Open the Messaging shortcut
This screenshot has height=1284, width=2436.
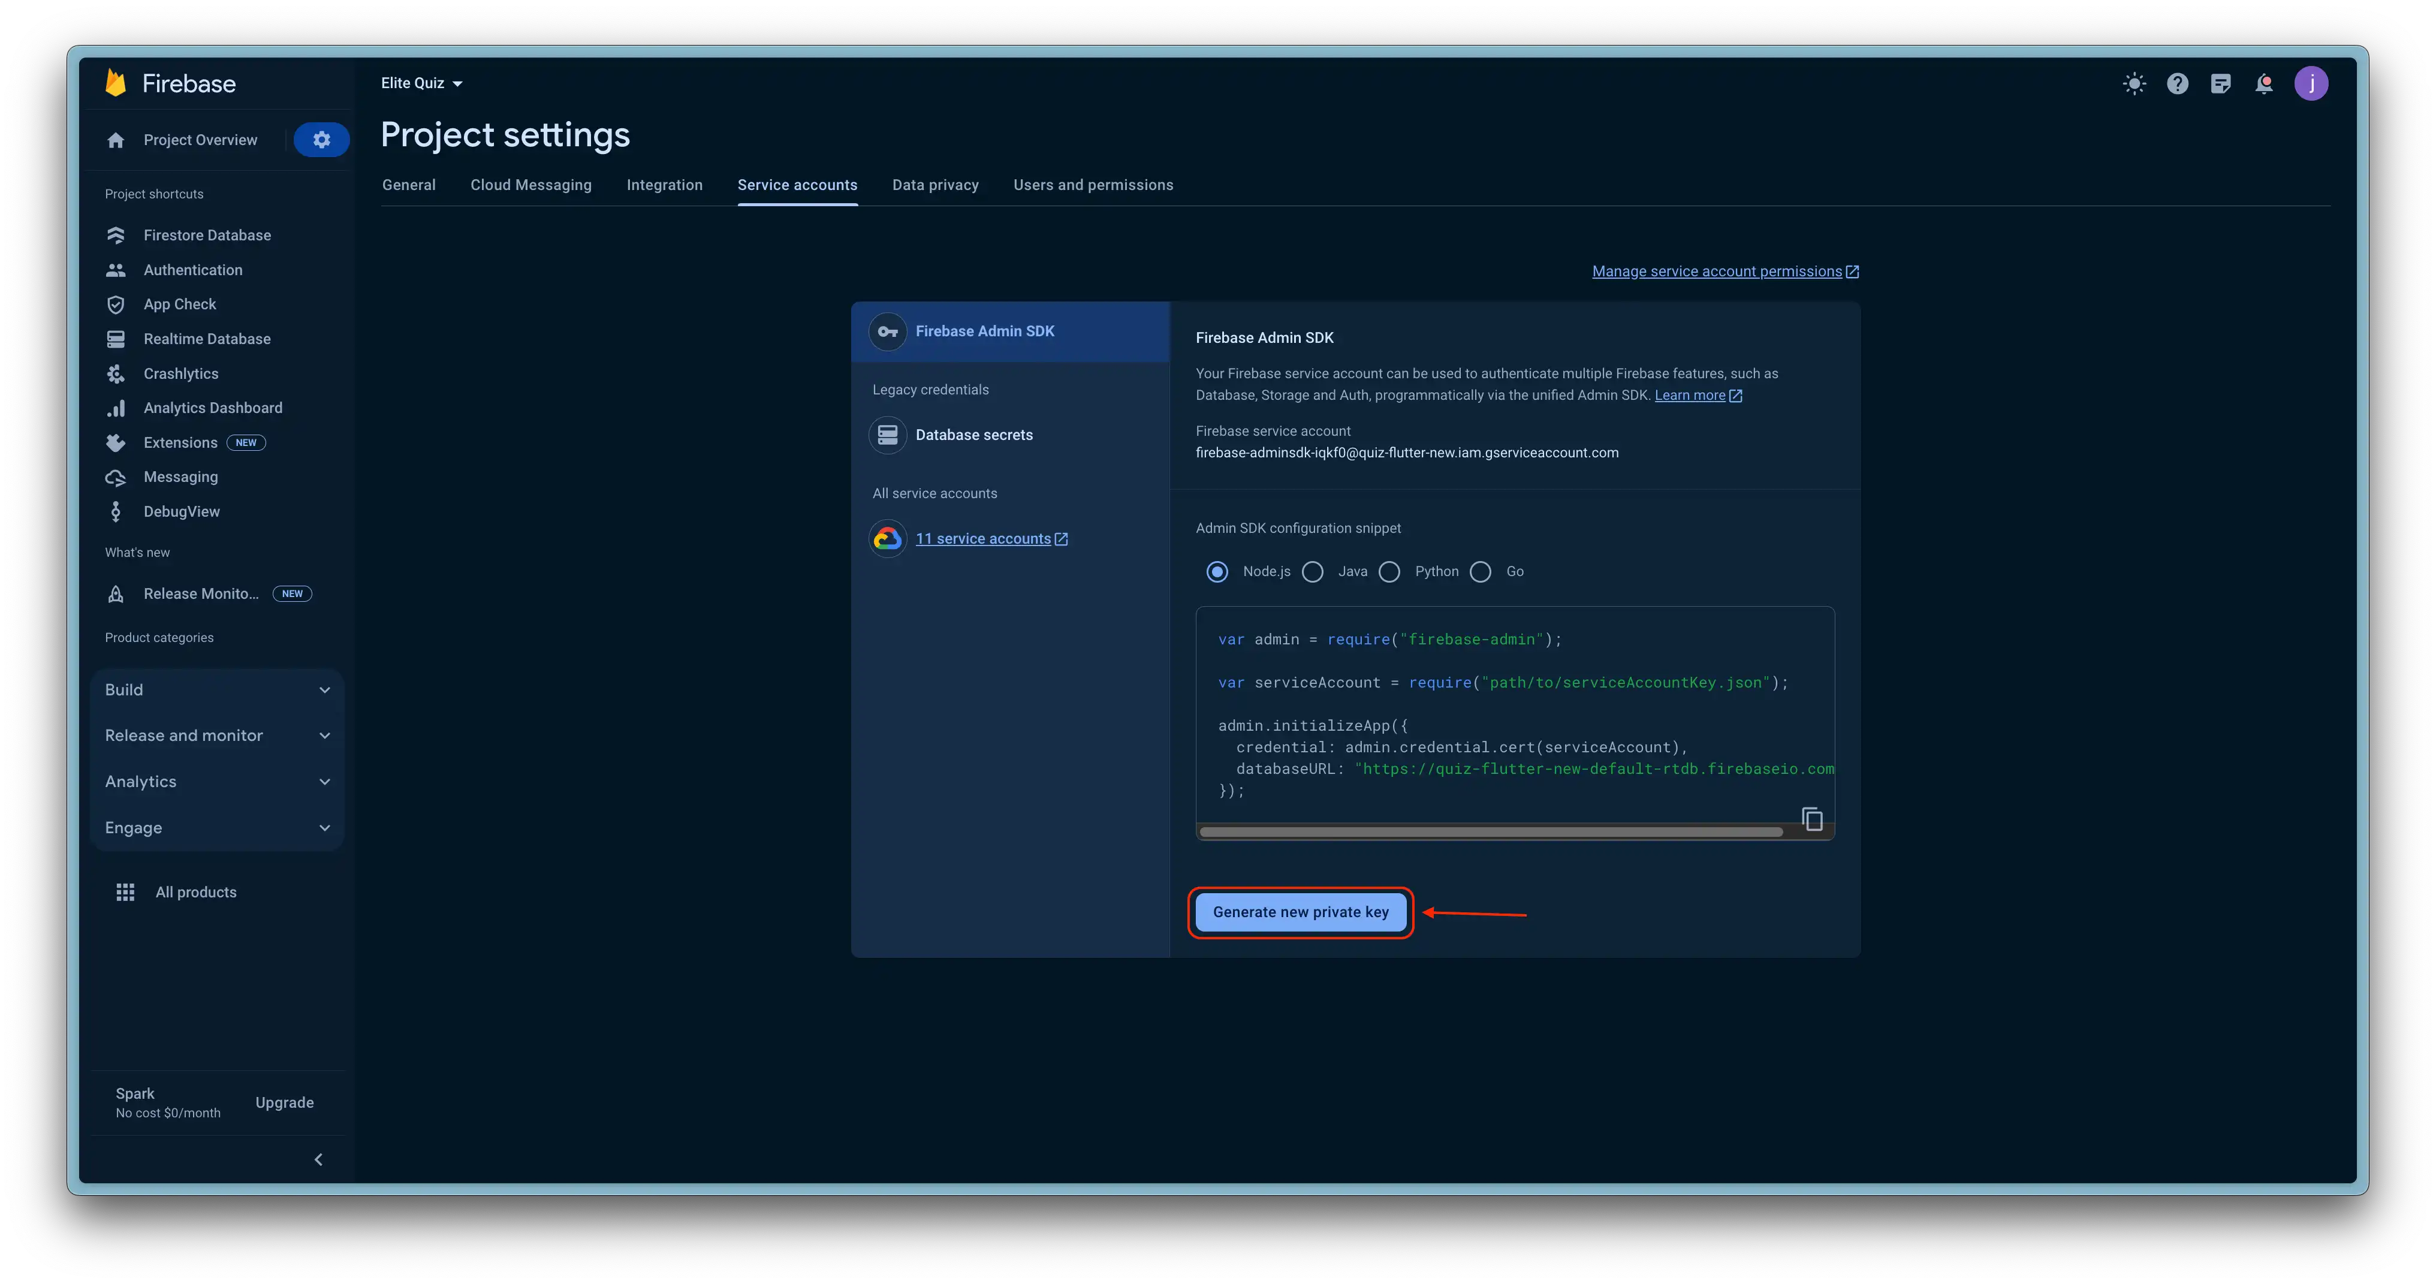tap(180, 477)
